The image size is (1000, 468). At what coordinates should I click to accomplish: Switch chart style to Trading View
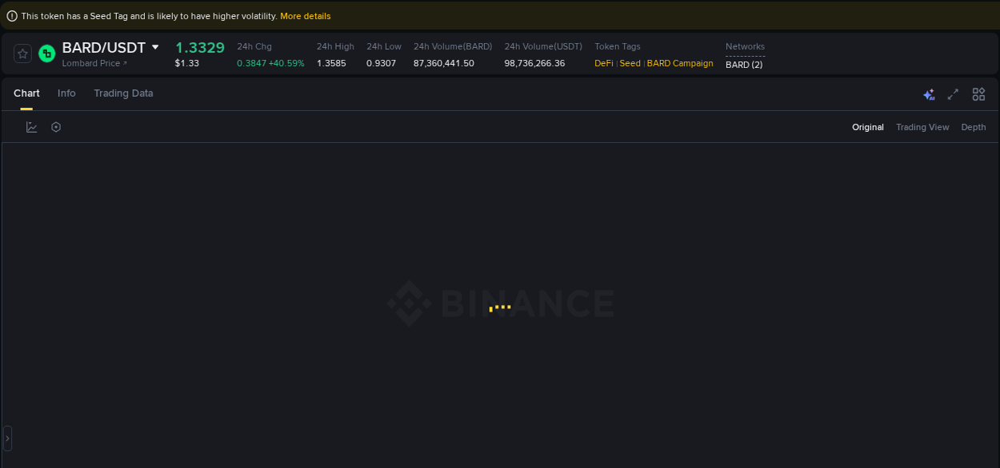(922, 127)
